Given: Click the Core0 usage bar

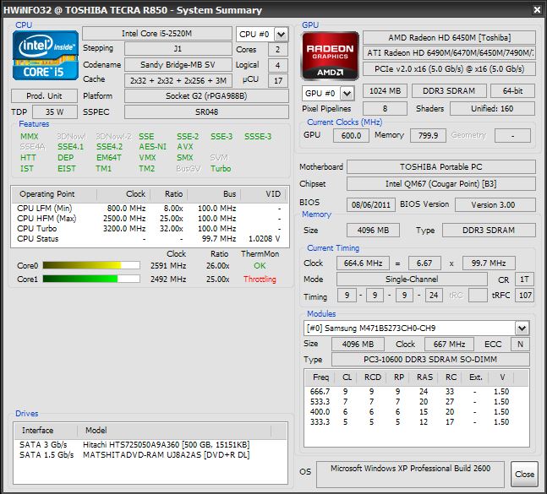Looking at the screenshot, I should tap(91, 265).
